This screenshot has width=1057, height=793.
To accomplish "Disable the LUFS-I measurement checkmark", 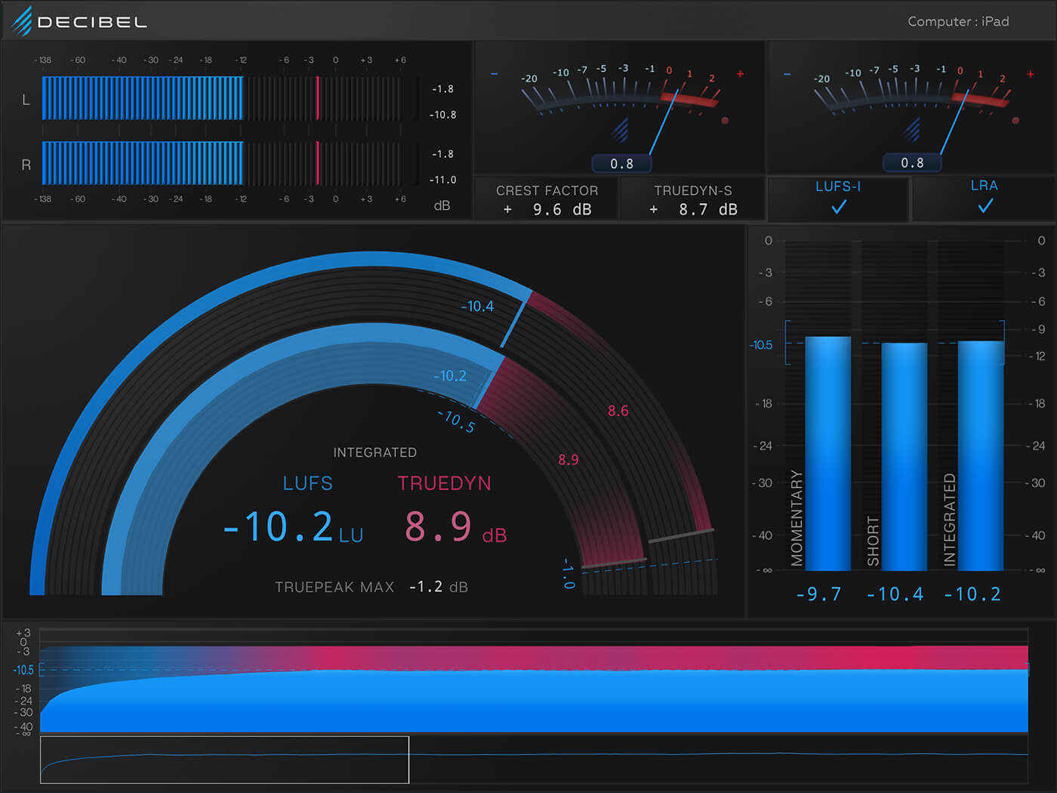I will pos(837,205).
